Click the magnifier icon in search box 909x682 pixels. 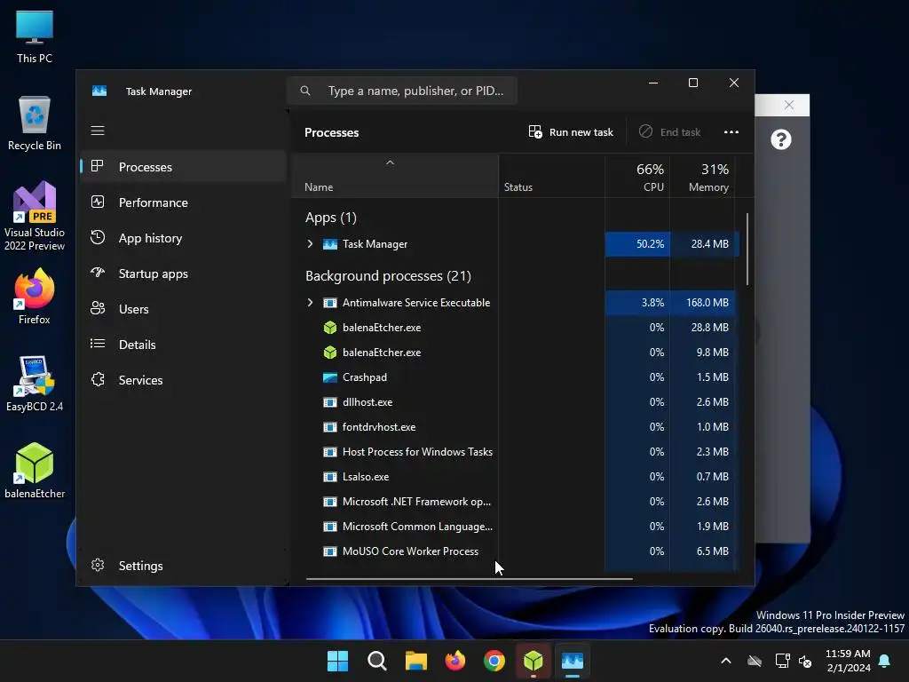(x=305, y=91)
